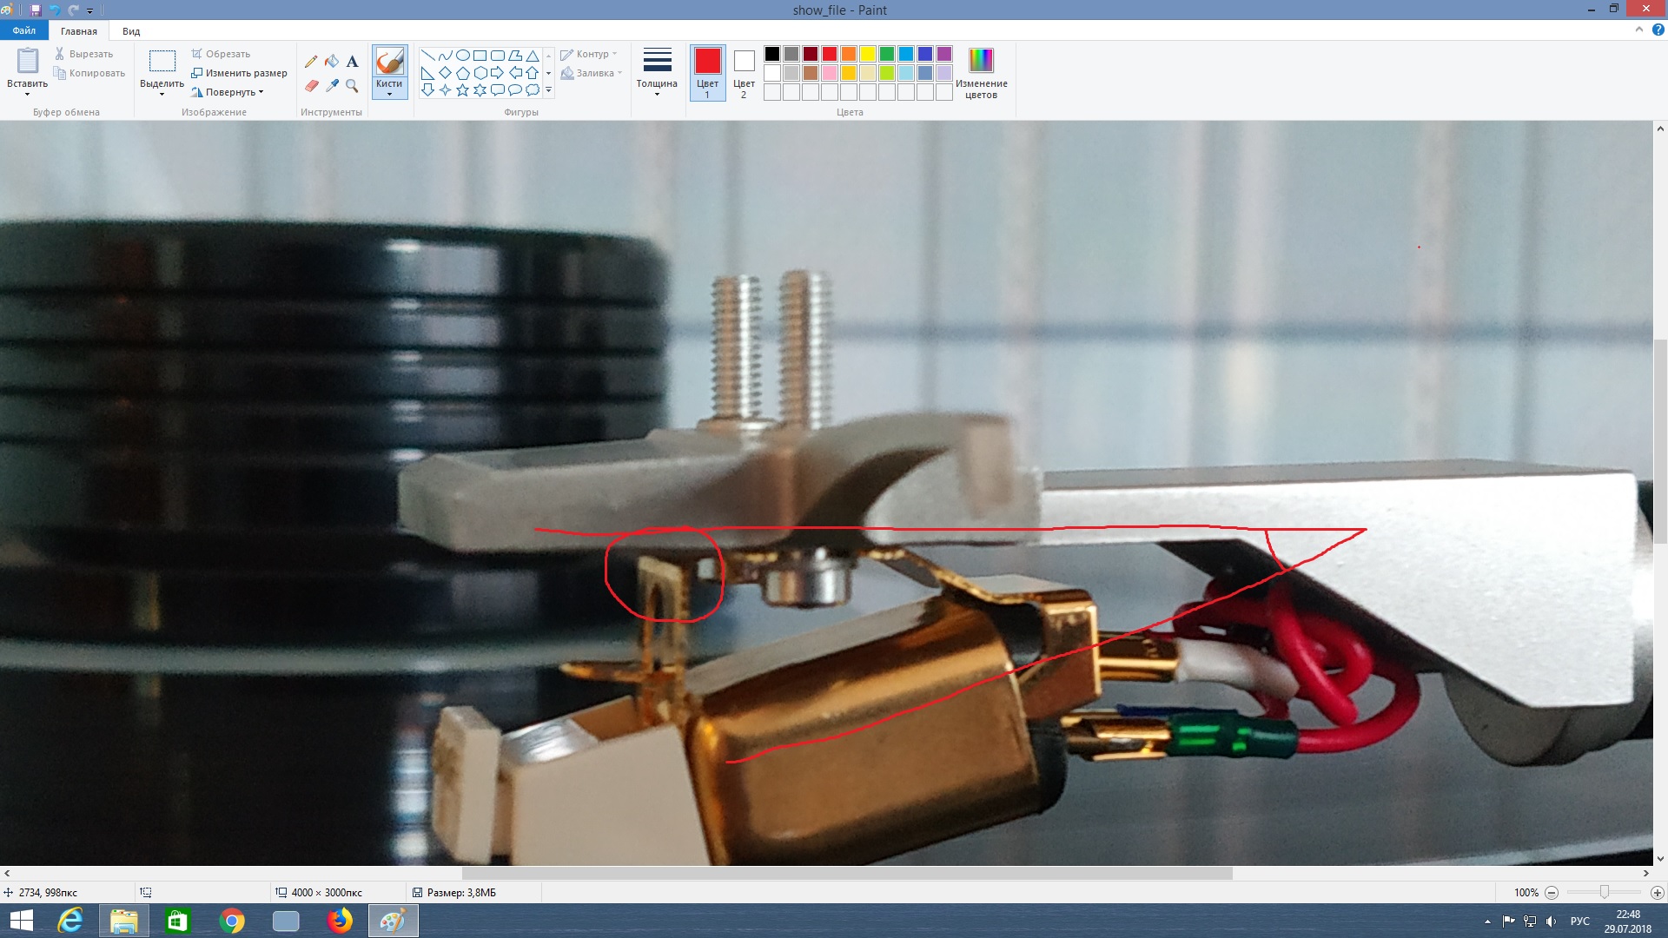Collapse the ribbon with chevron

[x=1639, y=30]
